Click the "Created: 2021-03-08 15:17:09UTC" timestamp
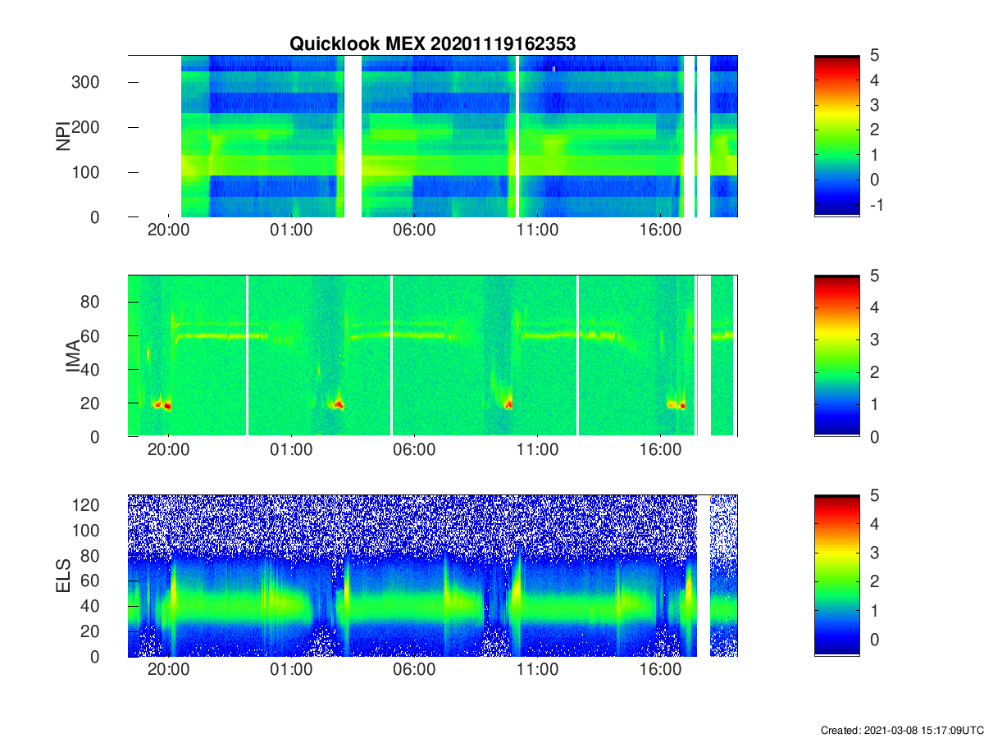The height and width of the screenshot is (738, 984). (x=901, y=730)
